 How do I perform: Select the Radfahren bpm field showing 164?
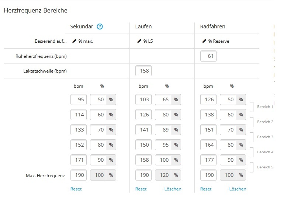[208, 145]
